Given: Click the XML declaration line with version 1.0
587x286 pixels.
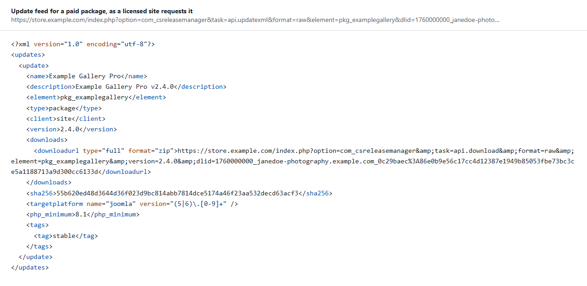Looking at the screenshot, I should click(83, 44).
